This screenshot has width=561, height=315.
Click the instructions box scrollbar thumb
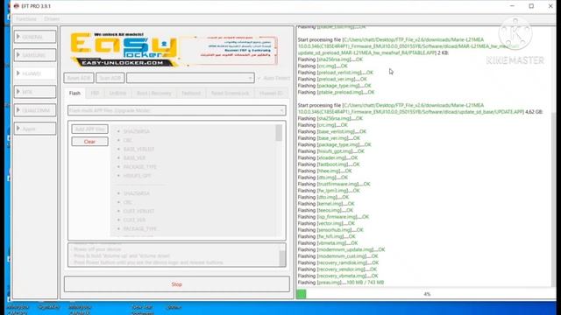(282, 258)
